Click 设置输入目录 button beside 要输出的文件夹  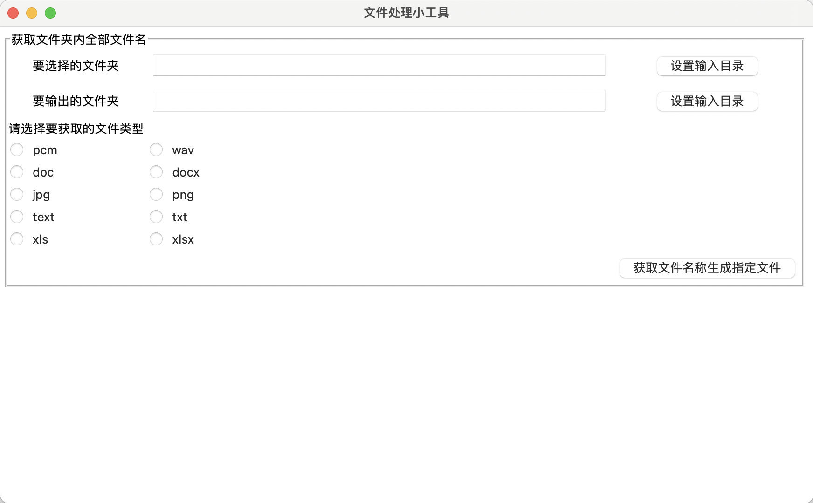[x=707, y=101]
